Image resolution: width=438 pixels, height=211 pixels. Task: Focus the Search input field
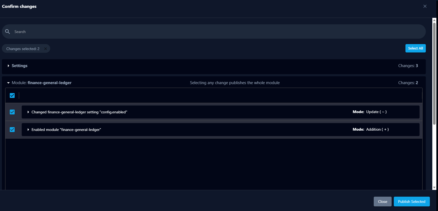[214, 32]
